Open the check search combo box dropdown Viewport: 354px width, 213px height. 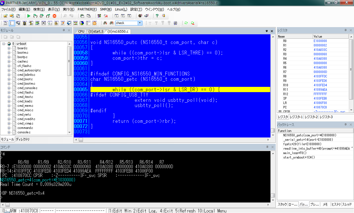[140, 23]
